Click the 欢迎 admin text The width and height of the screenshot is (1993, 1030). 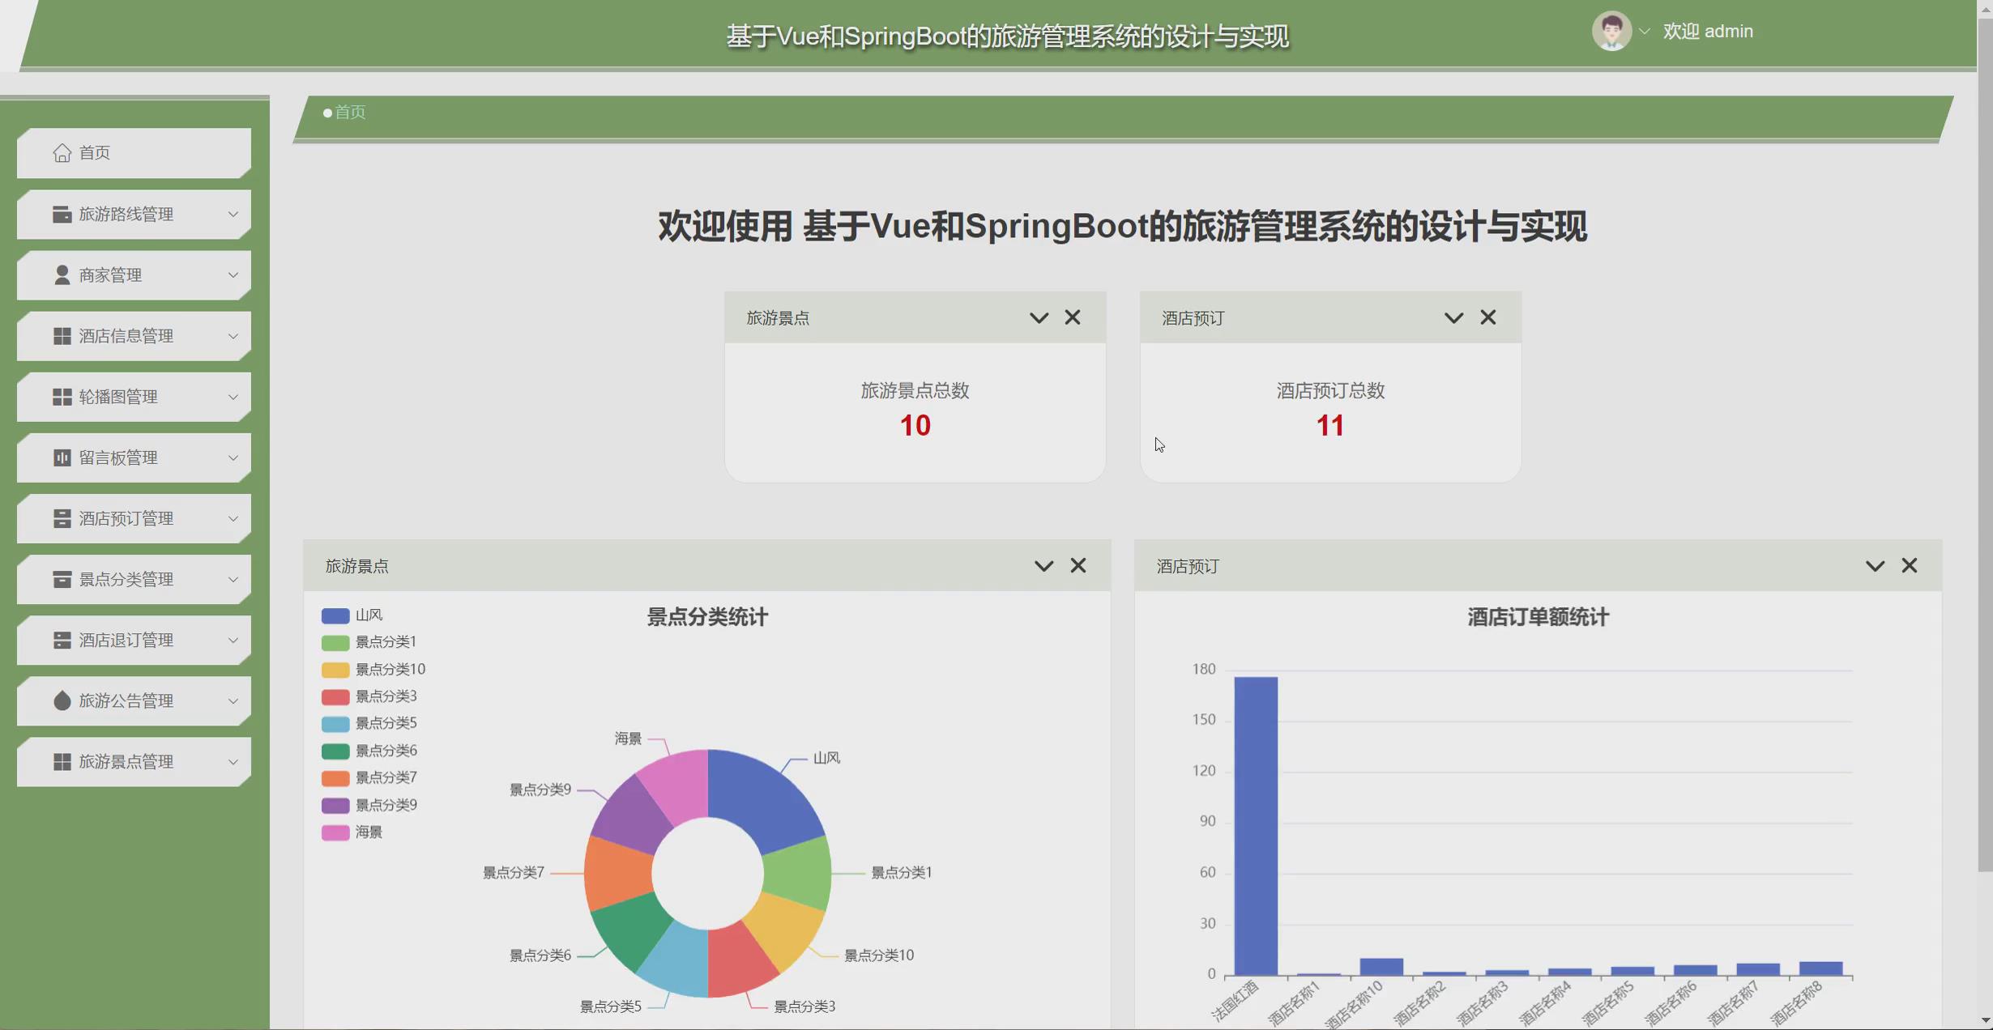pos(1708,31)
